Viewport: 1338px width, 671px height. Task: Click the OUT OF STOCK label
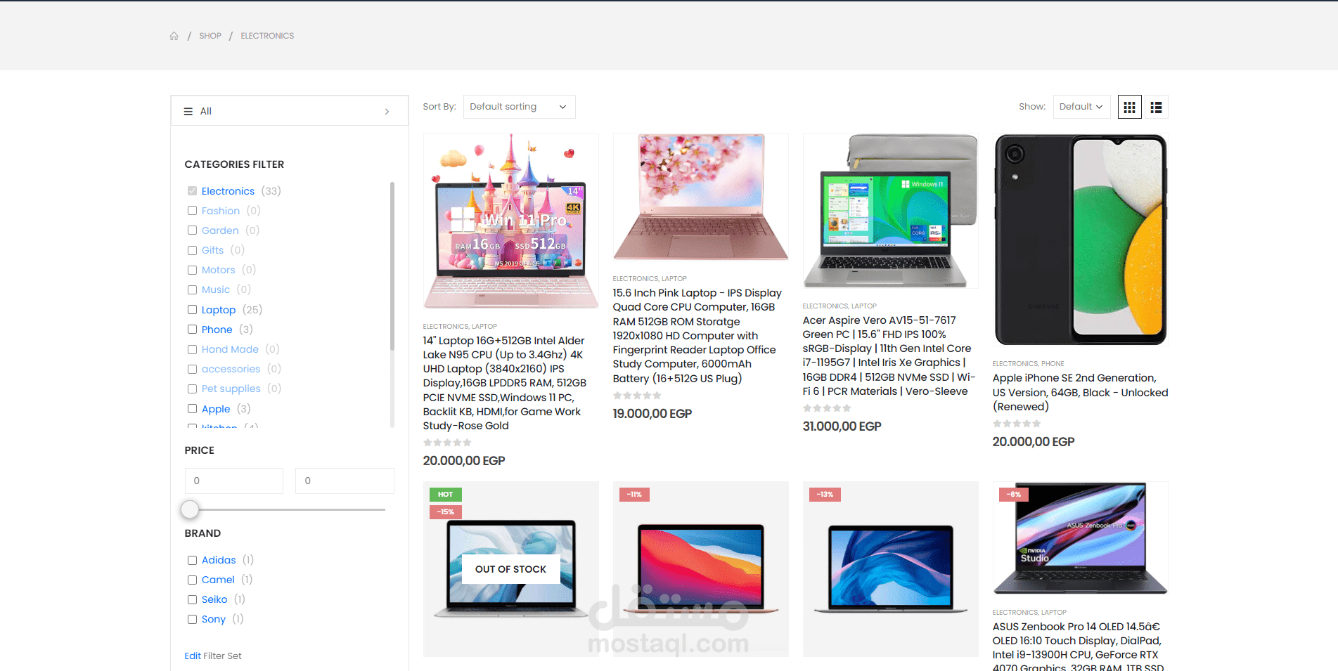pyautogui.click(x=510, y=569)
